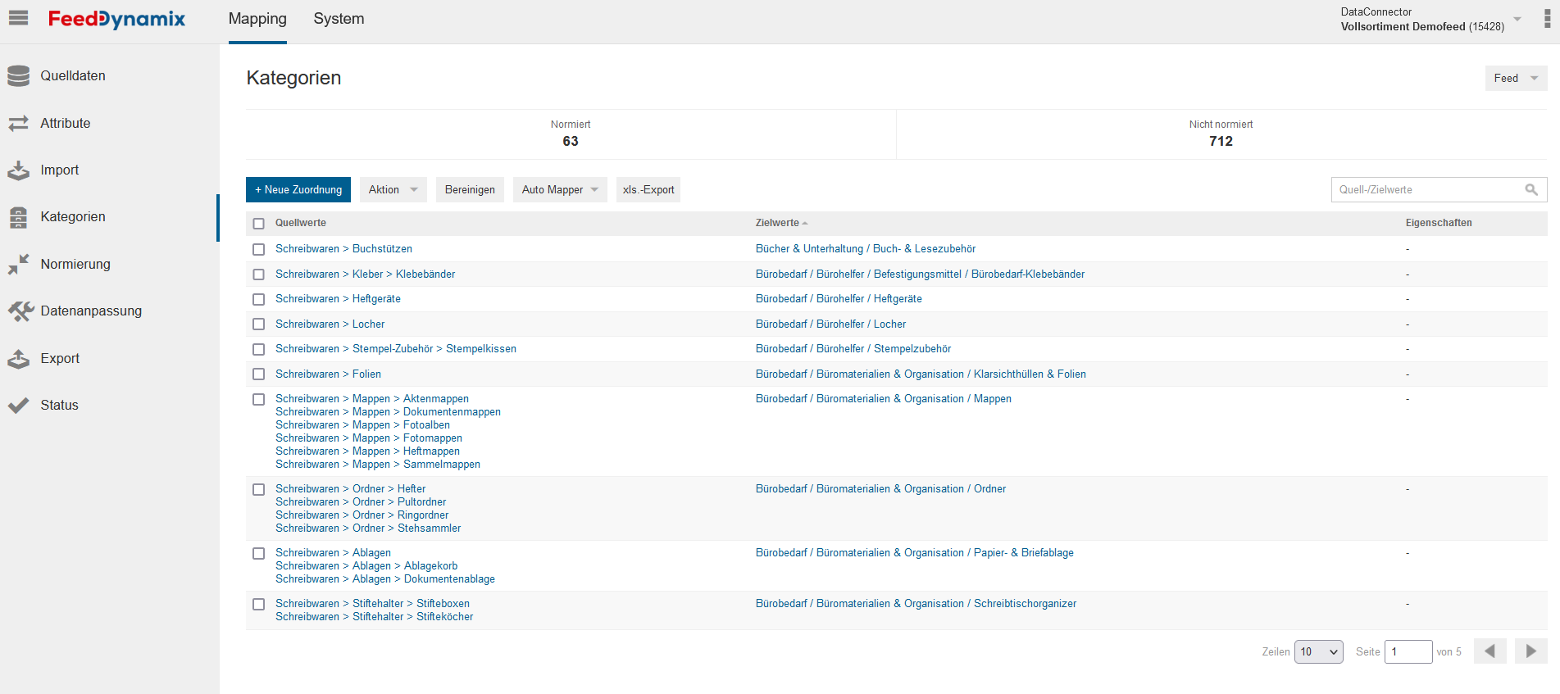Check the Folien row checkbox
The image size is (1560, 694).
[x=259, y=374]
